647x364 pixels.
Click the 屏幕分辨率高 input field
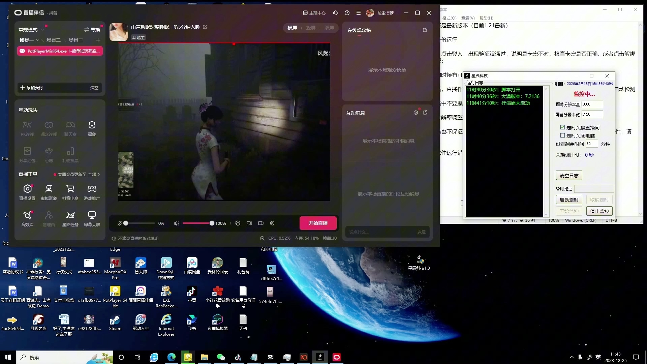click(x=592, y=104)
